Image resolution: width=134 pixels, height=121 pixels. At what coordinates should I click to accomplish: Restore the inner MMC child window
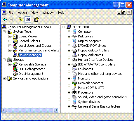tap(123, 13)
